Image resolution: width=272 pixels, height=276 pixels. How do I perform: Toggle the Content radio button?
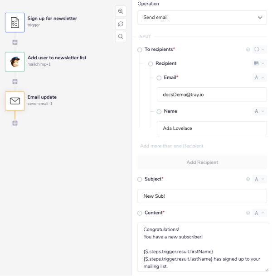[x=140, y=213]
